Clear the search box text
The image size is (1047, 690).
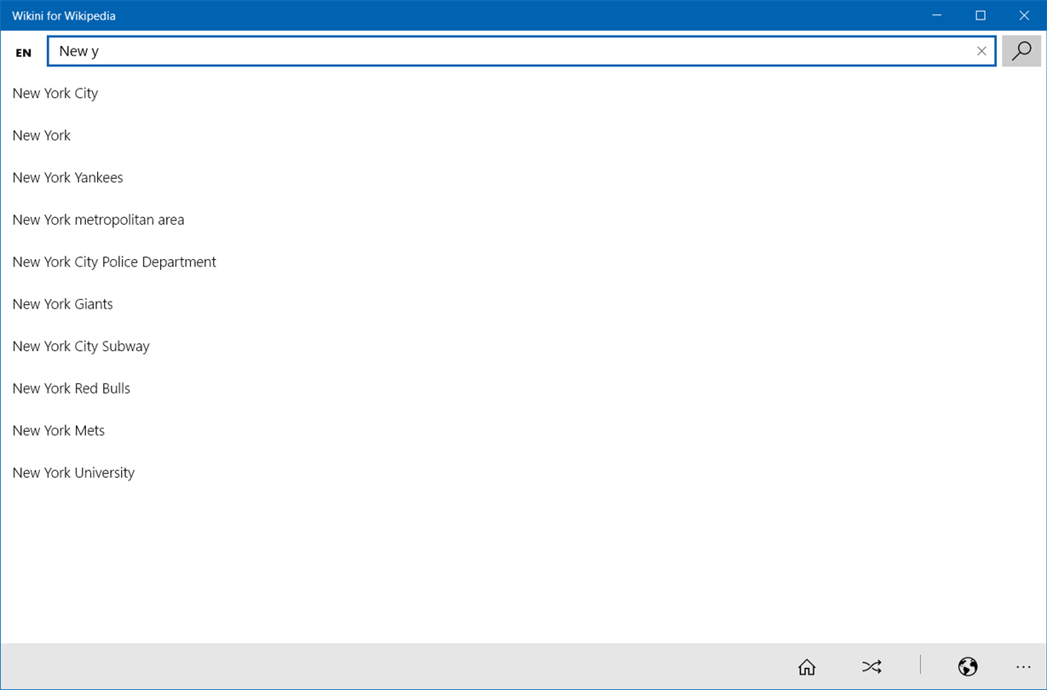point(981,51)
